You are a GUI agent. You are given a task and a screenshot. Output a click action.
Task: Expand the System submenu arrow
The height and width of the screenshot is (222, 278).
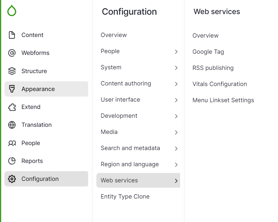[x=176, y=68]
